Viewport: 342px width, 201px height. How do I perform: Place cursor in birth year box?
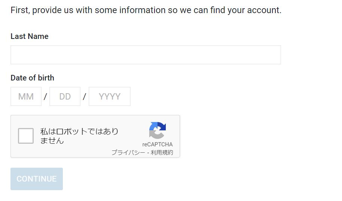point(110,97)
